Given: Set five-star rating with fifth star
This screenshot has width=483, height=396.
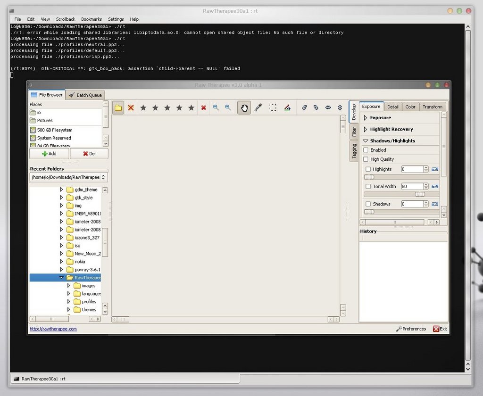Looking at the screenshot, I should coord(192,107).
